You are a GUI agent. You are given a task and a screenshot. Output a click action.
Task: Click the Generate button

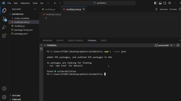pos(163,9)
